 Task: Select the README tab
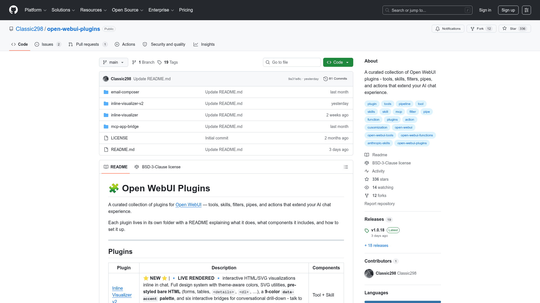[x=116, y=167]
